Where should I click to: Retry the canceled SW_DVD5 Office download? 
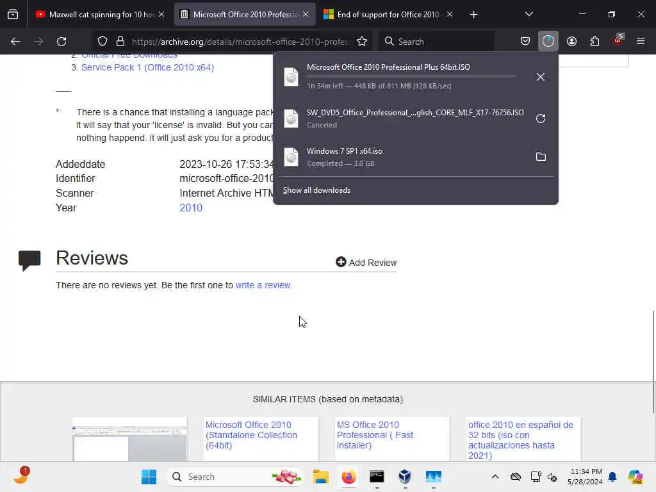click(x=541, y=119)
